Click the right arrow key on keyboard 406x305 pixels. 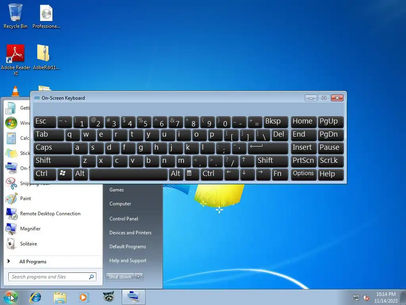[x=263, y=174]
